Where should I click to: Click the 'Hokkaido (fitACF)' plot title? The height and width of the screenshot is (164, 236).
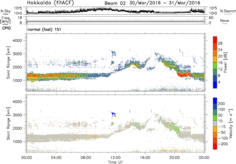pos(50,3)
